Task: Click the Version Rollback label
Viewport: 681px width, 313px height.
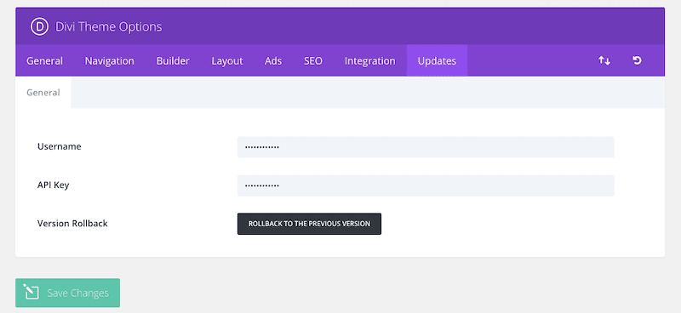Action: [72, 224]
